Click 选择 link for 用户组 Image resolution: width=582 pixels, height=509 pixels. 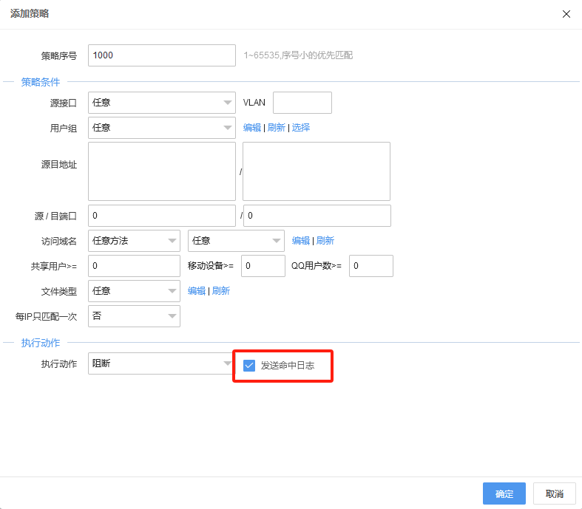301,127
